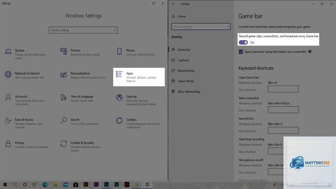Click the Win+Alt+G shortcut text

tap(275, 124)
